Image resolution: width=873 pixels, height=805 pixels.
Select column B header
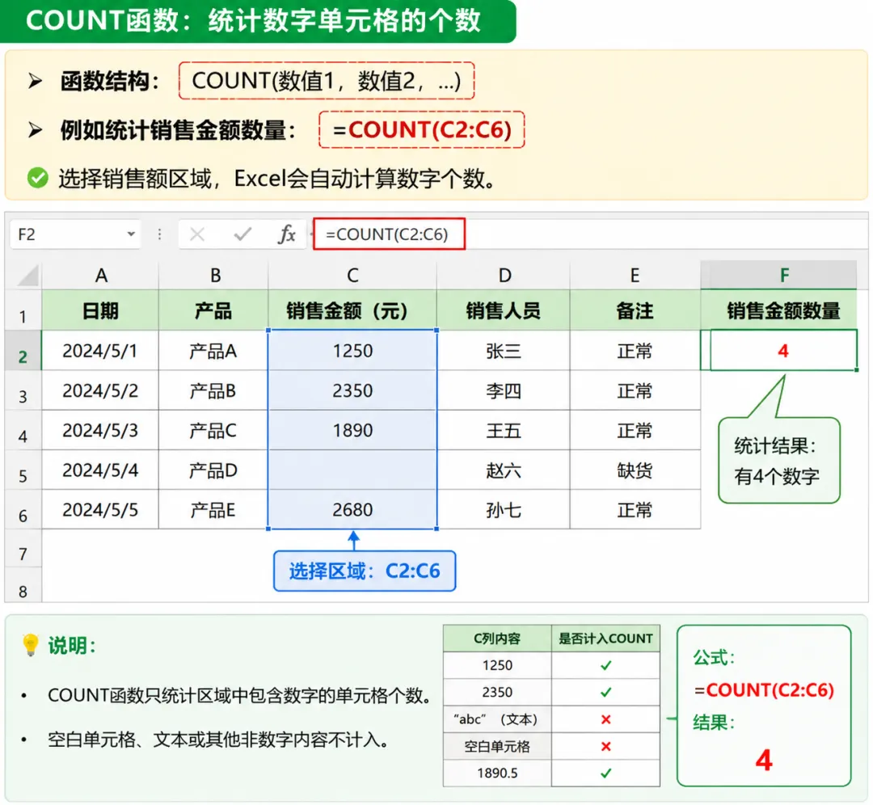point(213,275)
